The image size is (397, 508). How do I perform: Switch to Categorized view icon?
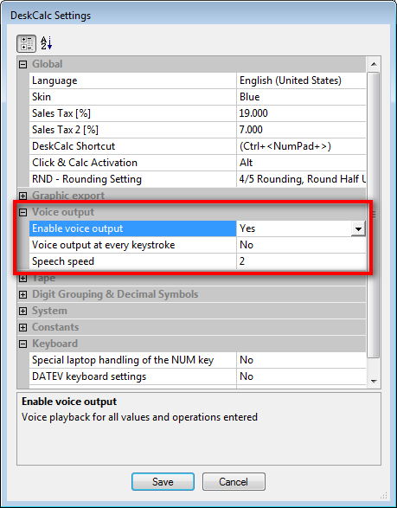coord(26,44)
